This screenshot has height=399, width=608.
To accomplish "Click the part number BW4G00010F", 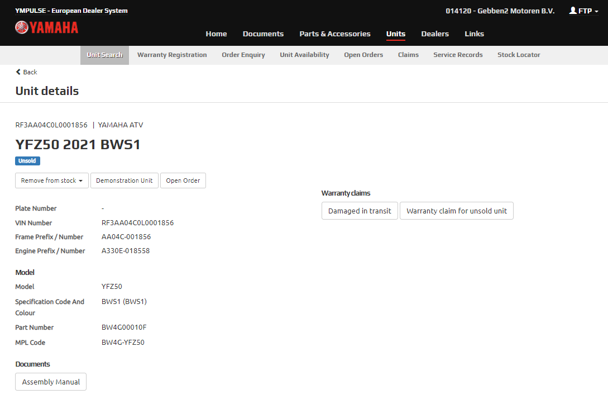I will (x=124, y=327).
